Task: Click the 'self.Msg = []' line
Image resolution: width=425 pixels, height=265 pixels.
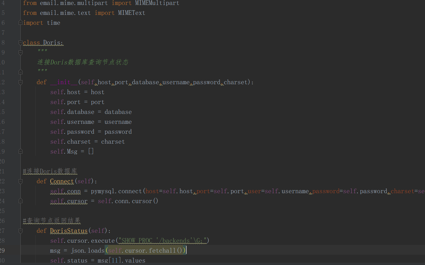Action: [x=72, y=151]
